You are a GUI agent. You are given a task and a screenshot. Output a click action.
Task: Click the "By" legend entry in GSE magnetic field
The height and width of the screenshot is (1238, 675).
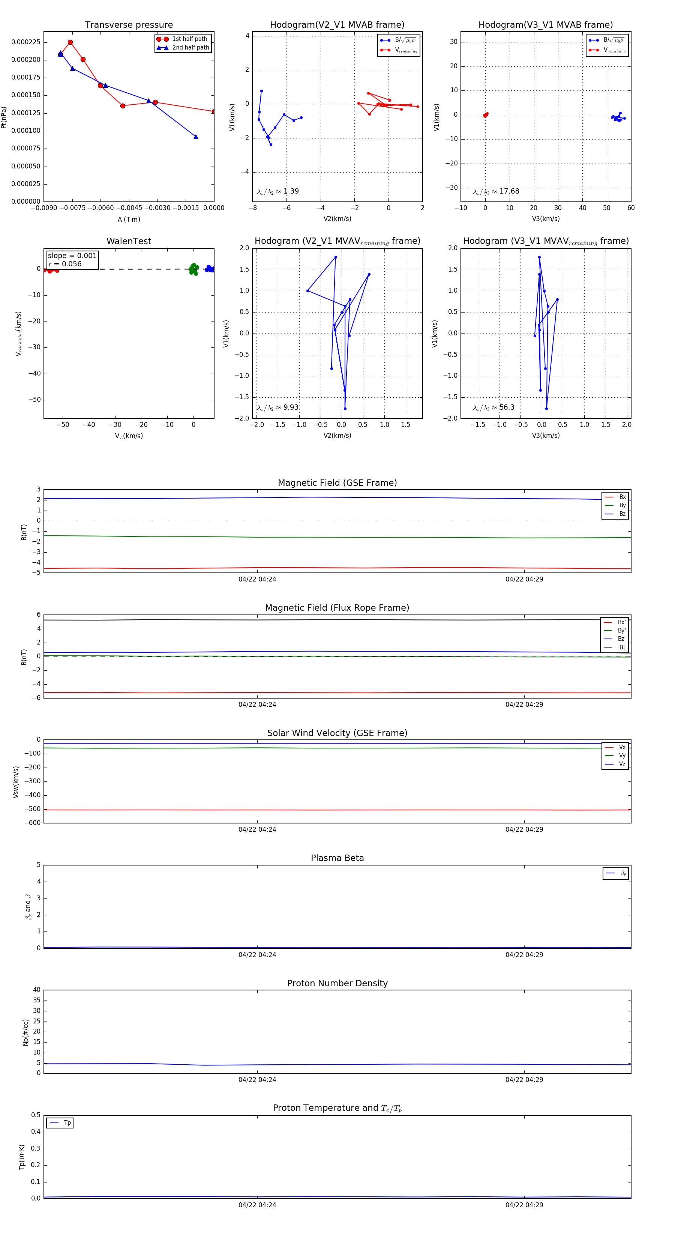(x=615, y=505)
